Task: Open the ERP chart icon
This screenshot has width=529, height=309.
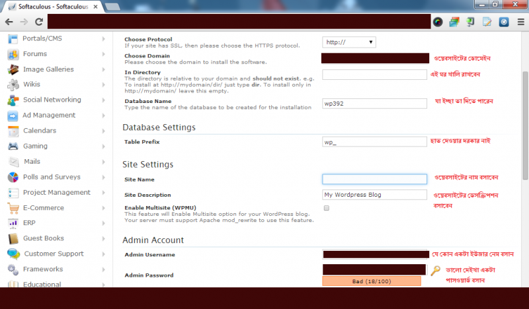Action: click(13, 223)
